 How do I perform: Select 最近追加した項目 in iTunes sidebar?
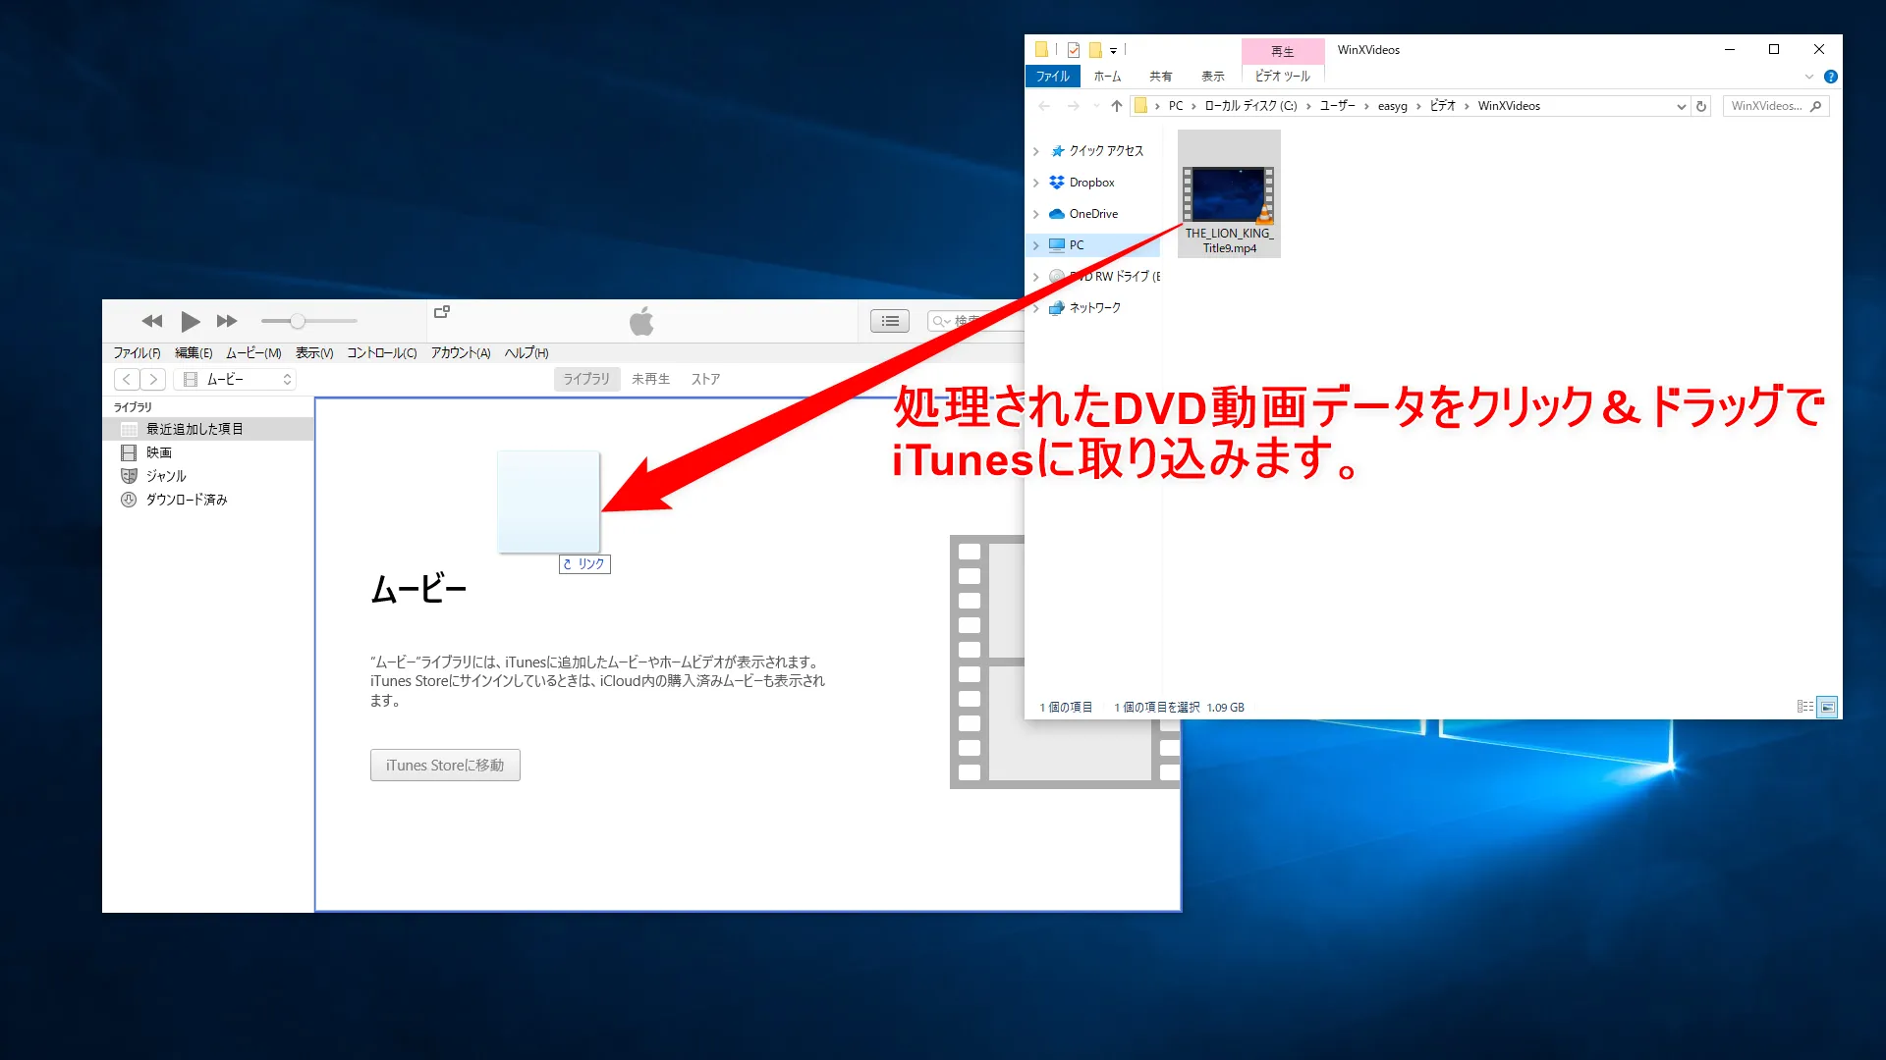pyautogui.click(x=208, y=429)
